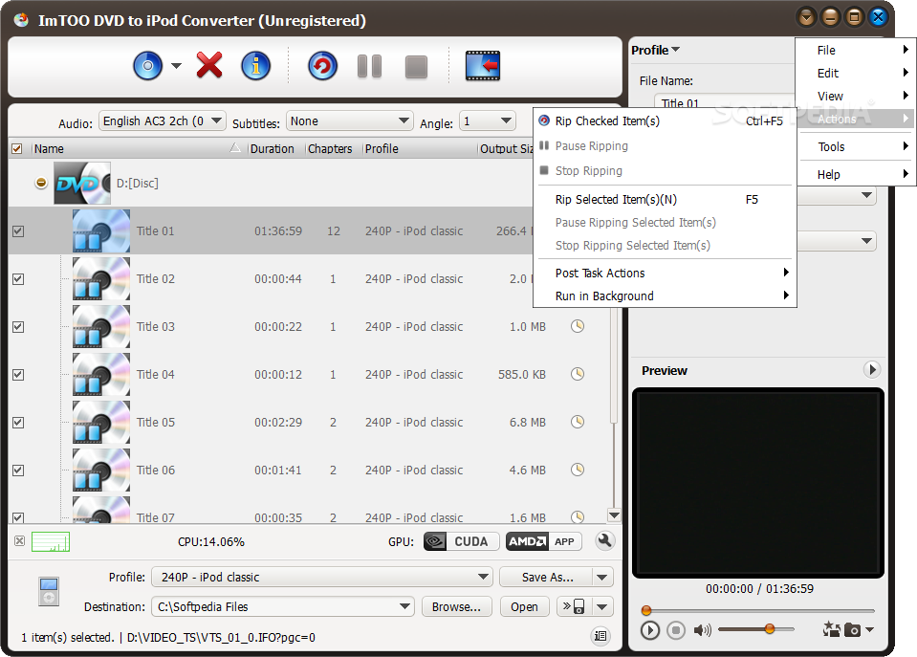Open the blue info properties icon
Image resolution: width=917 pixels, height=657 pixels.
(x=256, y=66)
